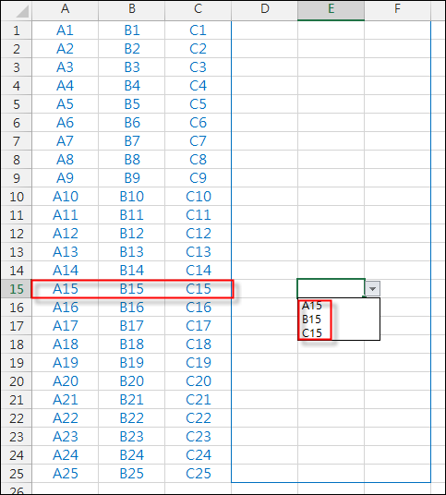This screenshot has height=495, width=446.
Task: Click cell containing A19
Action: 65,363
